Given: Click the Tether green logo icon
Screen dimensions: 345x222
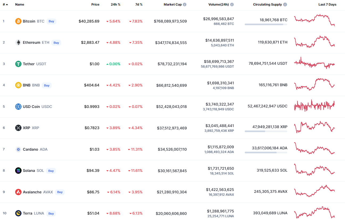Looking at the screenshot, I should coord(18,64).
